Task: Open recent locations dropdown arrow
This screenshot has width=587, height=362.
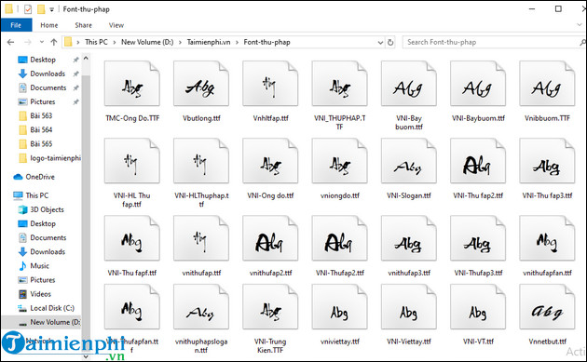Action: [x=42, y=42]
